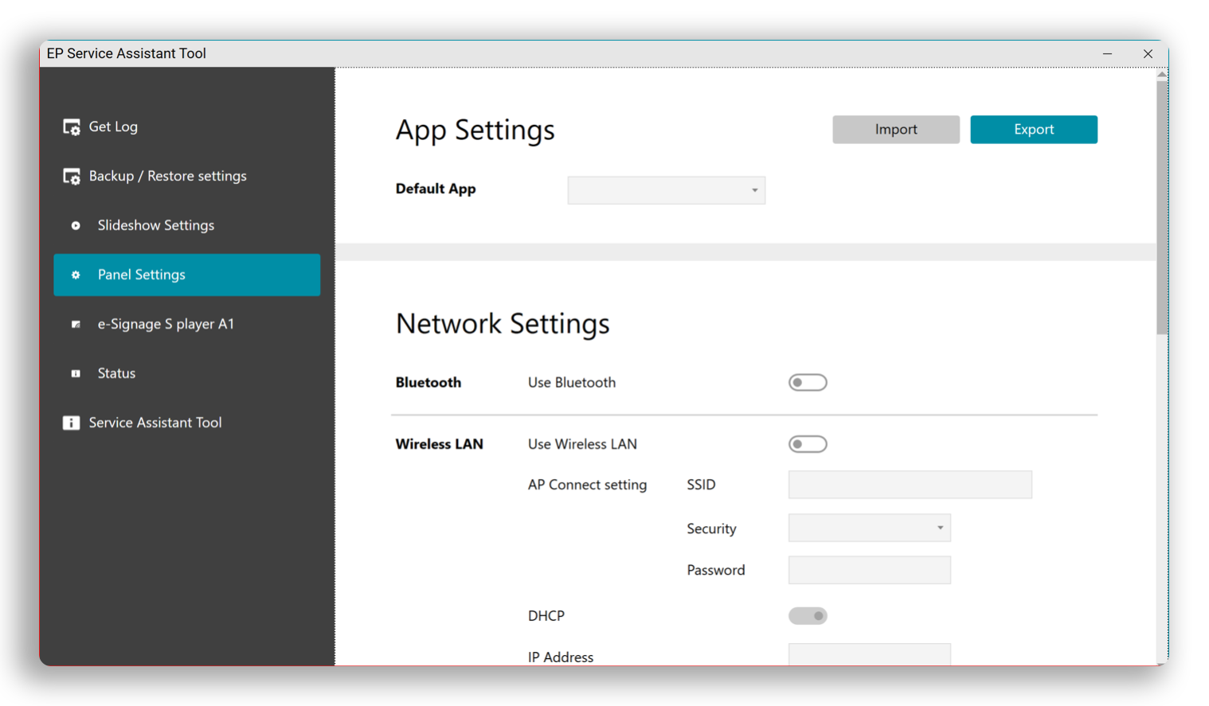Minimize the EP Service Assistant window
The height and width of the screenshot is (706, 1209).
(1107, 54)
